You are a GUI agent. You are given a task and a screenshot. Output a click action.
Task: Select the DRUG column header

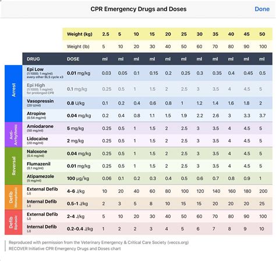point(33,59)
